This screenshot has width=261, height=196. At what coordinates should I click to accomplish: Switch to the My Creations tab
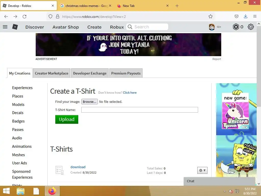(20, 73)
